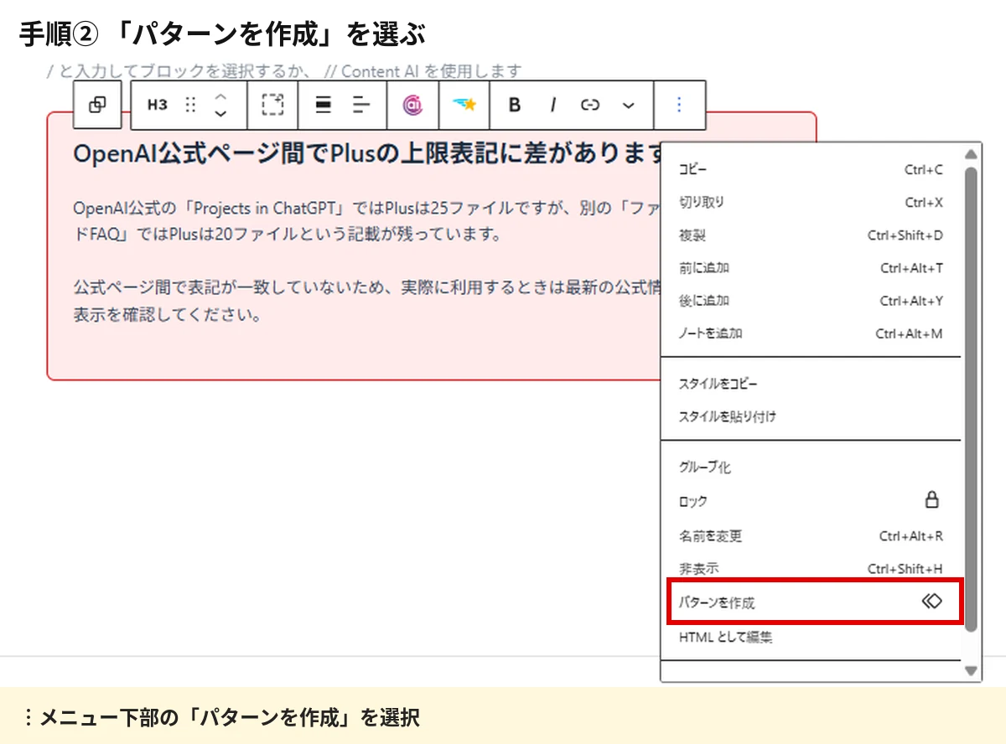Choose 切り取り from the block menu

tap(811, 203)
